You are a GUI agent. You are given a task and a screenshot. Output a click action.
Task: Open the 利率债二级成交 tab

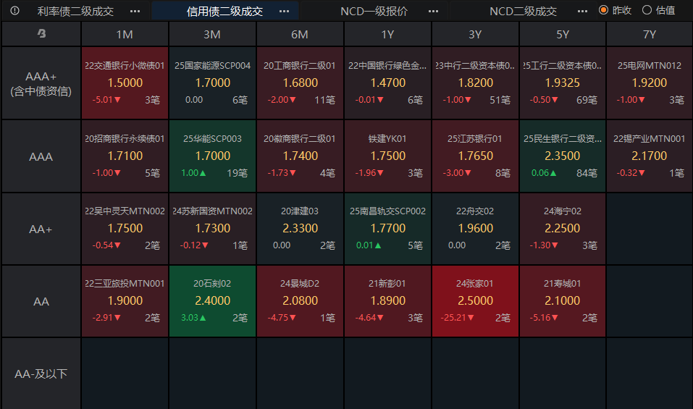(75, 11)
